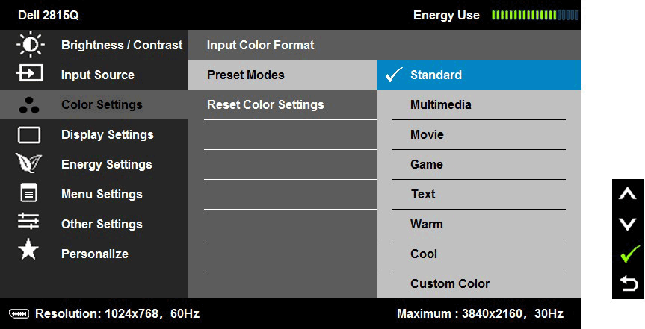Select Color Settings menu label
The width and height of the screenshot is (645, 329).
pyautogui.click(x=102, y=104)
